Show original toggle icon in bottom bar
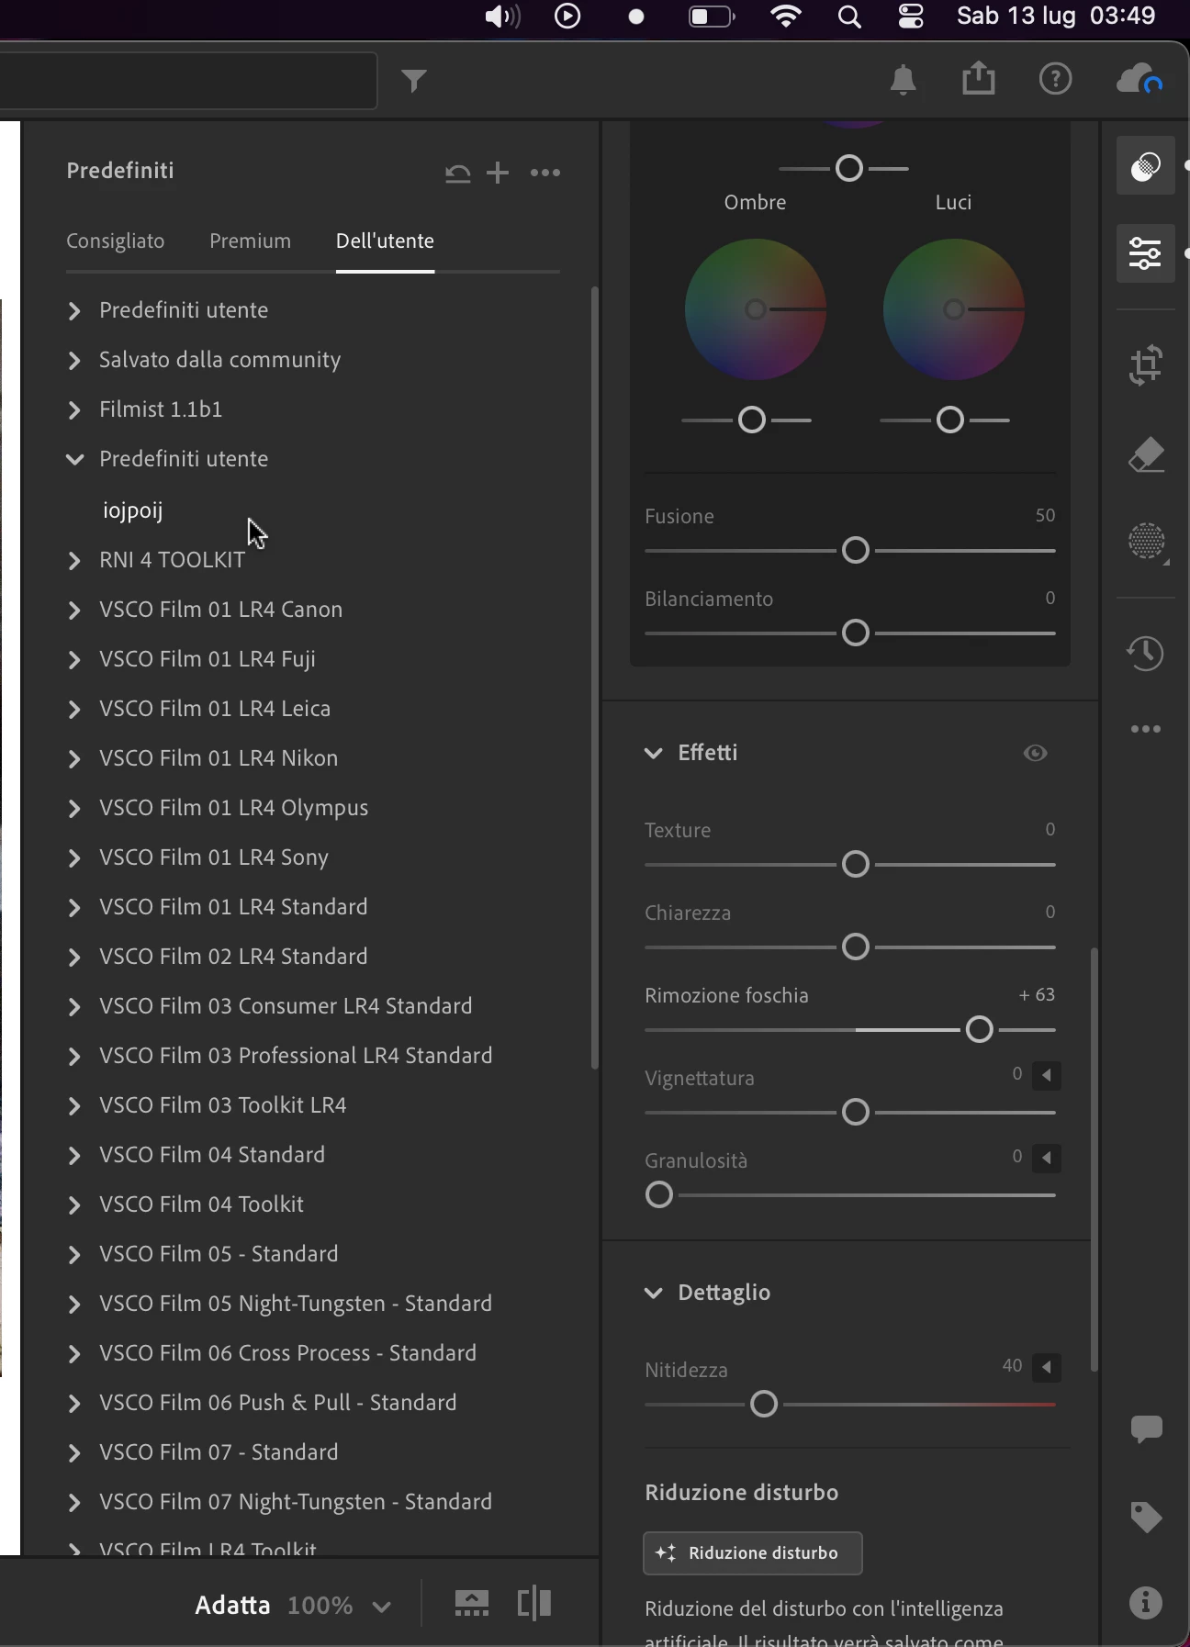Image resolution: width=1190 pixels, height=1647 pixels. click(472, 1604)
